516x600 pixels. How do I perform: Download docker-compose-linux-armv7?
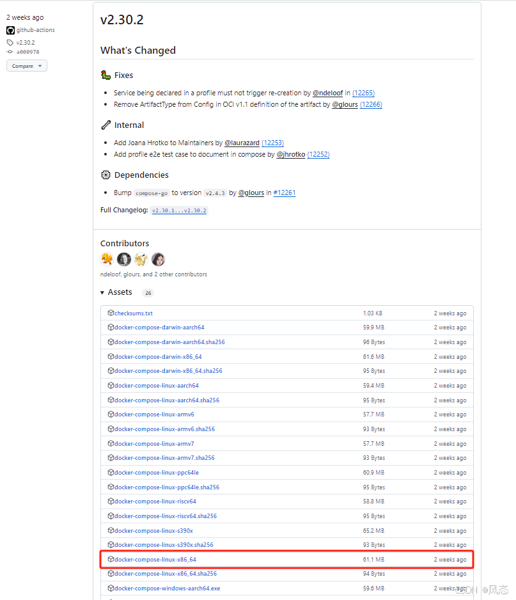pyautogui.click(x=155, y=444)
